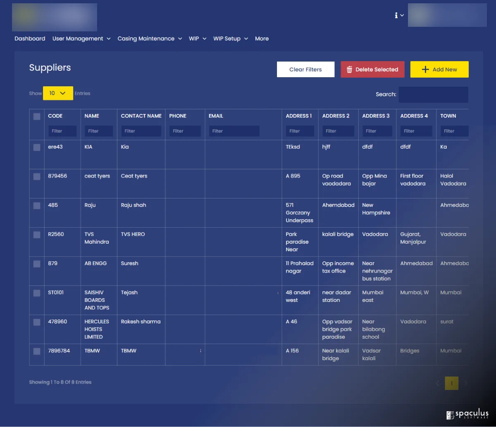Viewport: 496px width, 427px height.
Task: Open the WIP Setup dropdown menu
Action: click(230, 38)
